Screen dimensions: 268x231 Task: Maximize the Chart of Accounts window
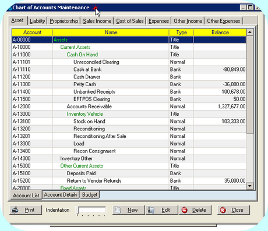250,8
